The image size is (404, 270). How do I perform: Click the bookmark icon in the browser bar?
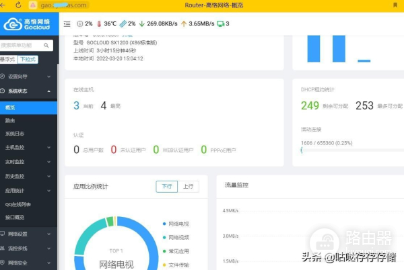click(x=395, y=5)
